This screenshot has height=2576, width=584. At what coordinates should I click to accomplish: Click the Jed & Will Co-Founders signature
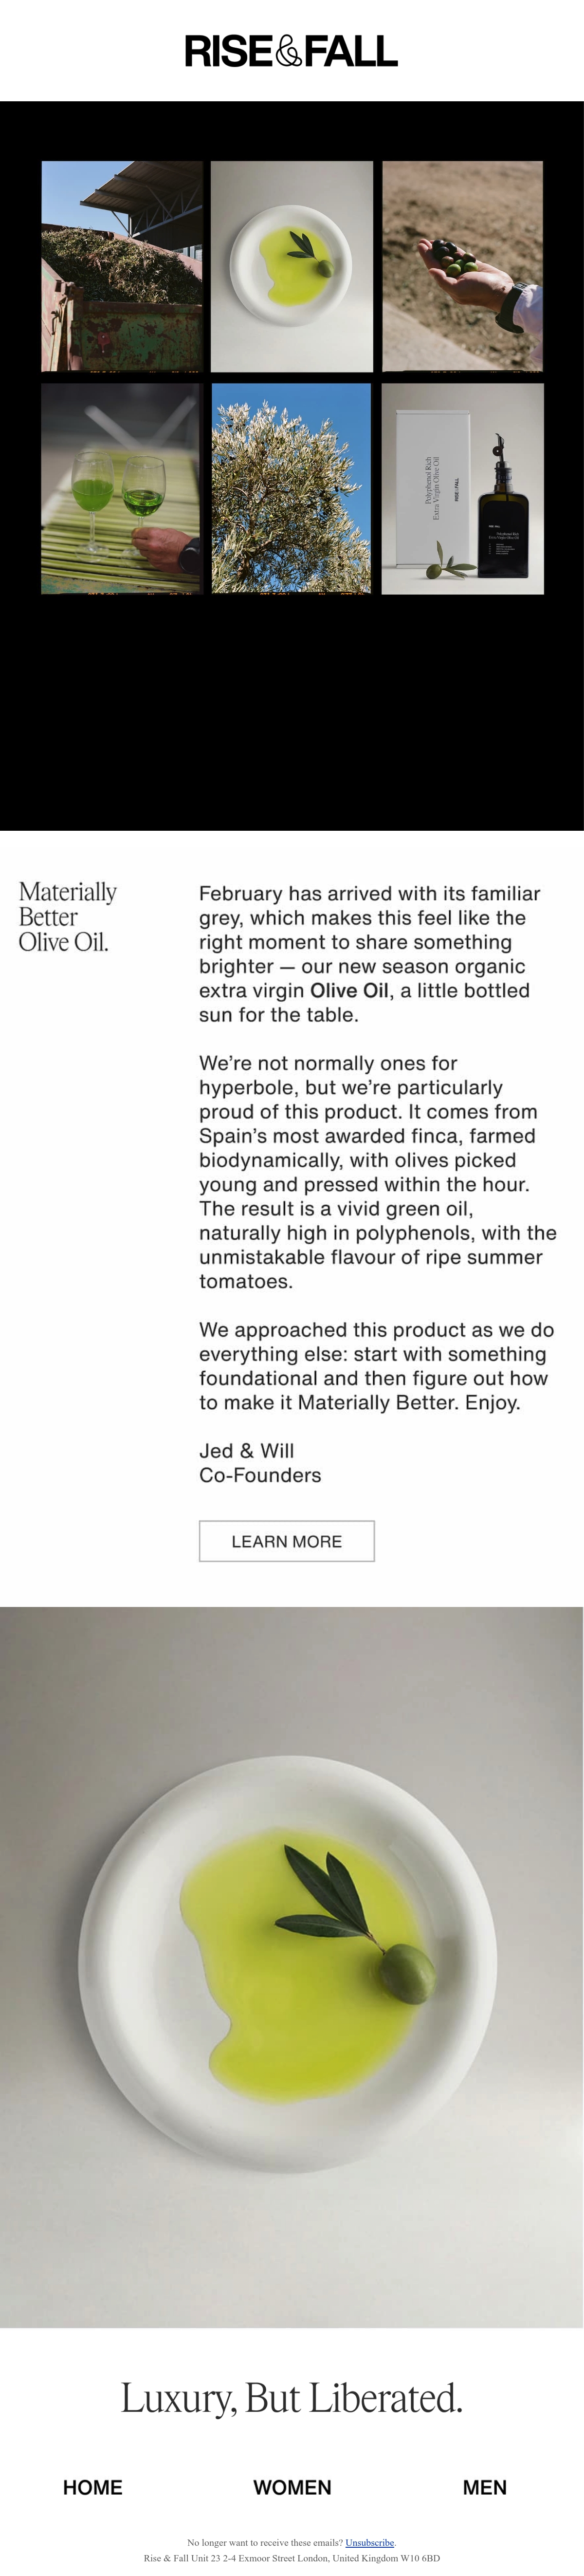(x=260, y=1463)
